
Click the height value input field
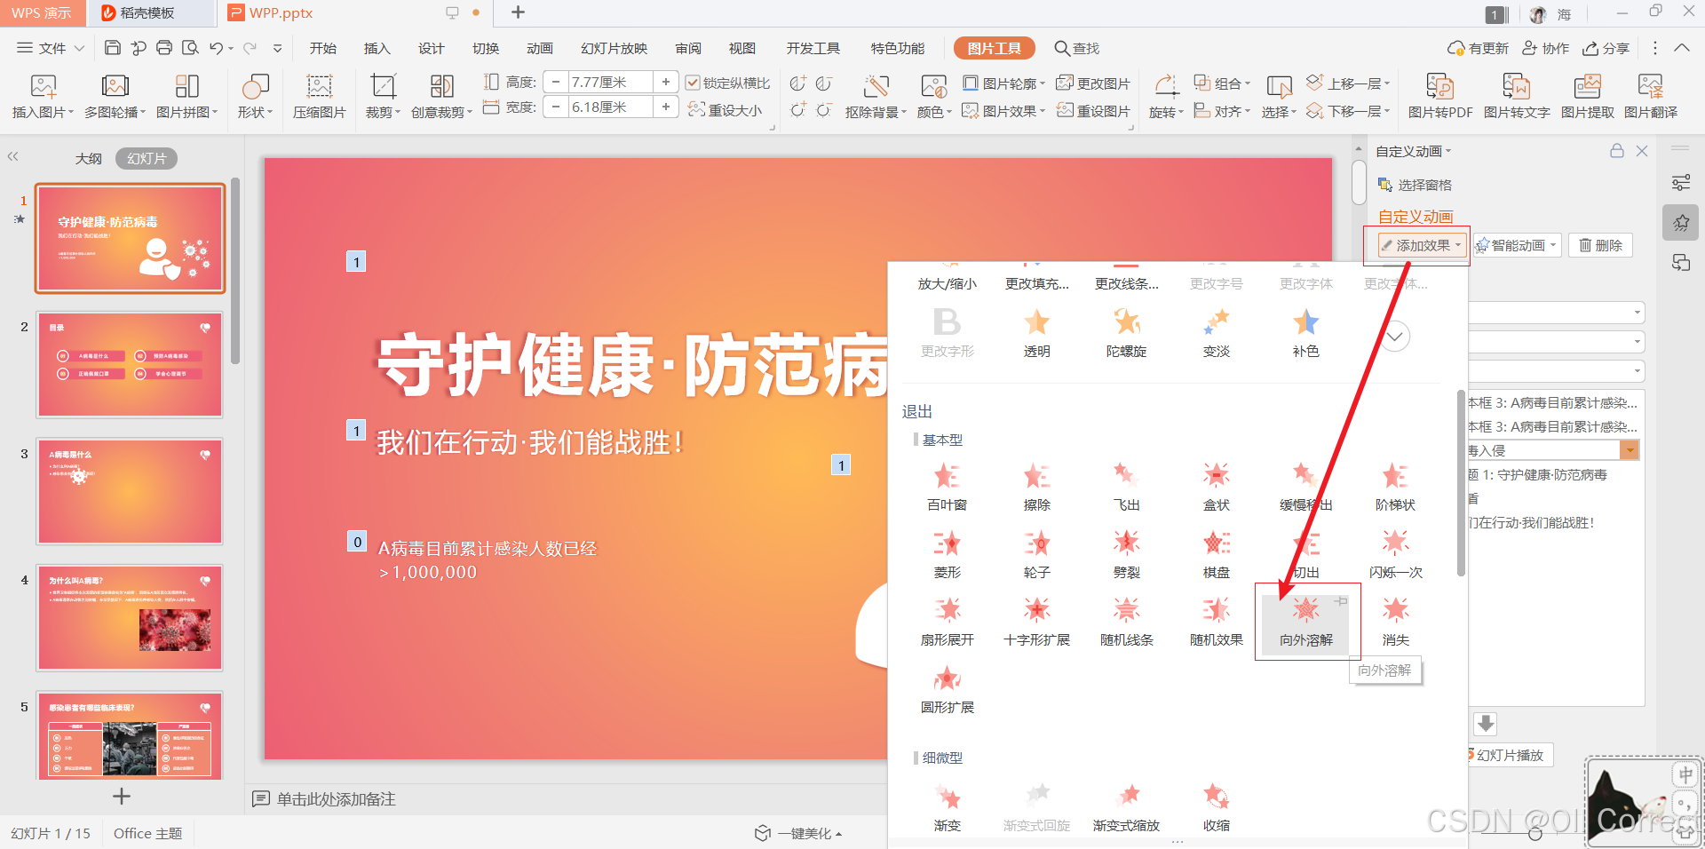pos(609,83)
